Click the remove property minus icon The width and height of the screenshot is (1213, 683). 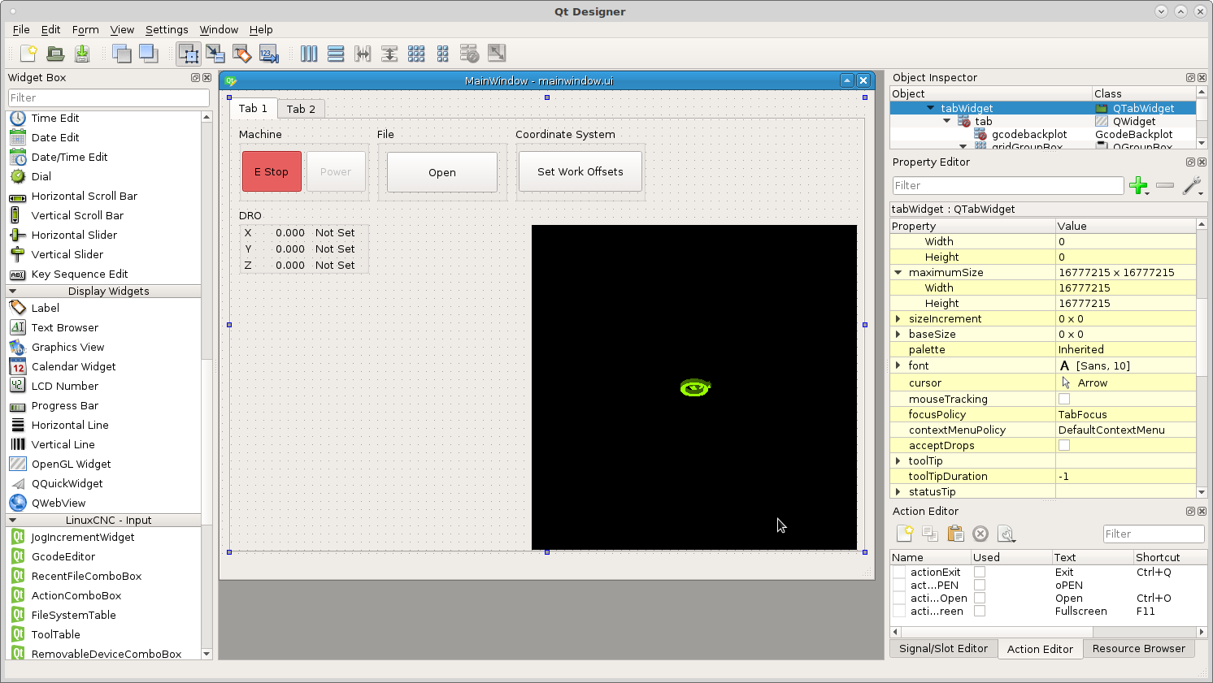click(x=1165, y=186)
